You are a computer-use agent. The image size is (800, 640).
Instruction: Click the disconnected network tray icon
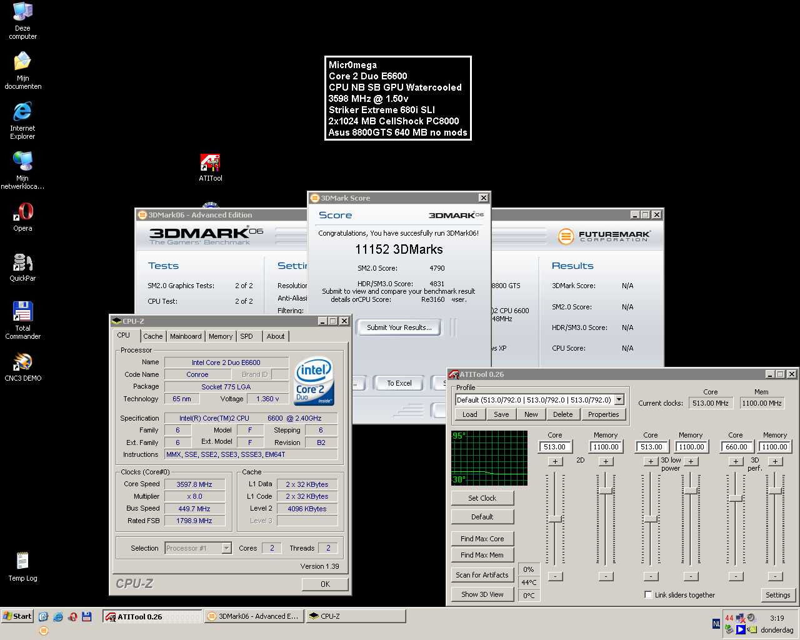[741, 618]
